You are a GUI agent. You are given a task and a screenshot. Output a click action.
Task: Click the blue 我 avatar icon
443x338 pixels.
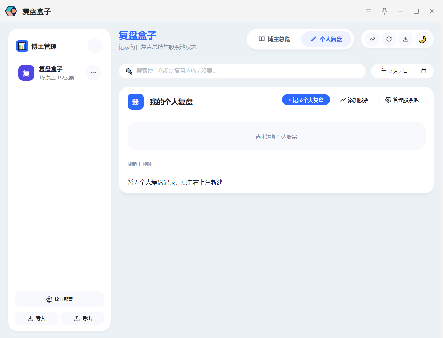pos(136,102)
